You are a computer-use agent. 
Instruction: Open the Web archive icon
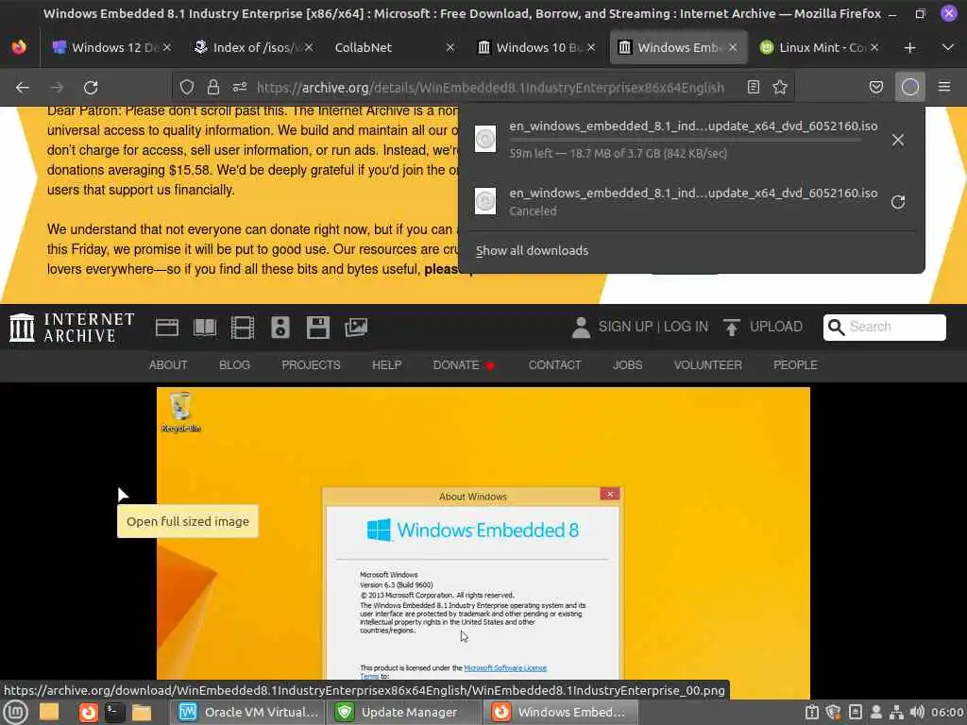click(x=166, y=328)
